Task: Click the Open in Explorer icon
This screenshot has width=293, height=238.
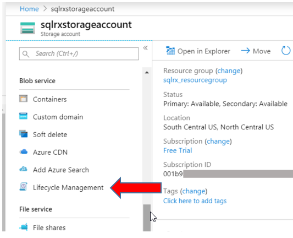Action: (170, 51)
